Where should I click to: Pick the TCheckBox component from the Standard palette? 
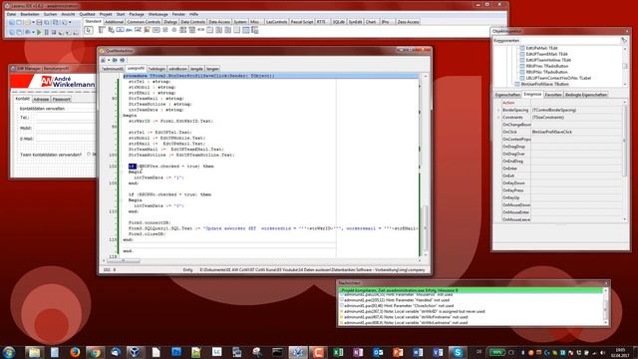click(x=165, y=30)
